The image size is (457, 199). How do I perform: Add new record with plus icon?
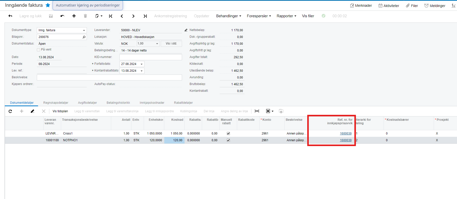pyautogui.click(x=74, y=16)
